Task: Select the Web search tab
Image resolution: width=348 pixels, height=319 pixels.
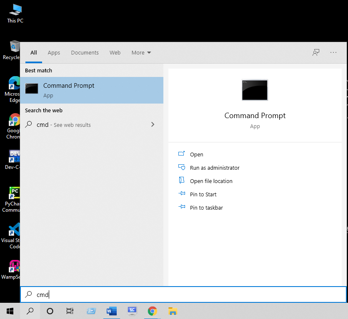Action: [x=115, y=53]
